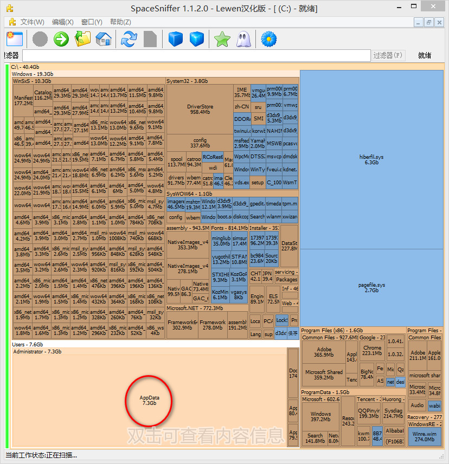449x464 pixels.
Task: Open the 编辑(X) menu
Action: (x=62, y=22)
